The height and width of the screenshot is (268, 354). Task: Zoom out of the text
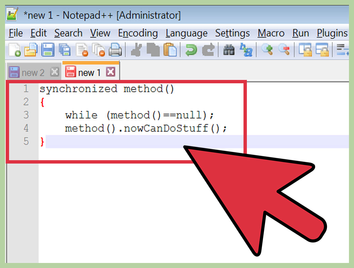285,49
